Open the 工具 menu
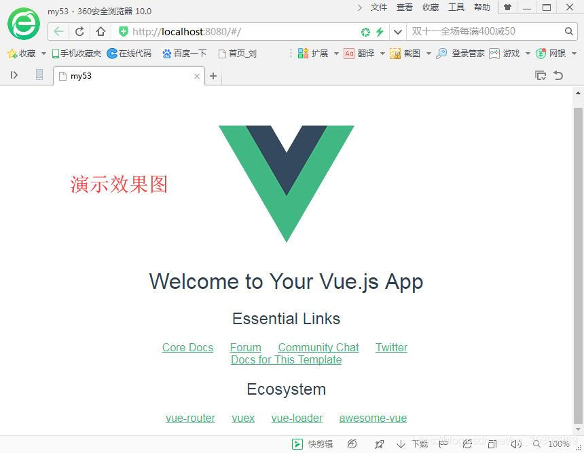Screen dimensions: 584x453 [456, 7]
